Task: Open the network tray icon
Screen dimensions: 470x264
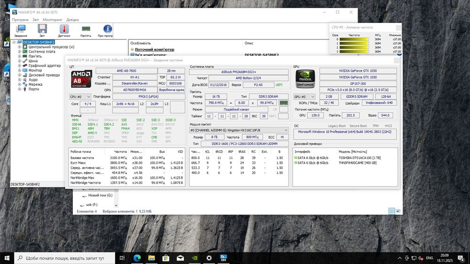Action: [414, 258]
